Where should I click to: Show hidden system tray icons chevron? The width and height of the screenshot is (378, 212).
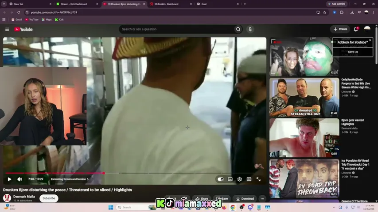coord(334,207)
